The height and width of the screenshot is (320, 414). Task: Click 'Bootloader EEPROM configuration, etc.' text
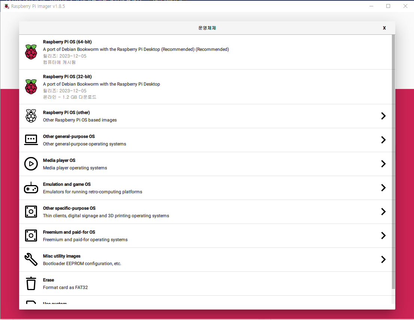[x=82, y=264]
